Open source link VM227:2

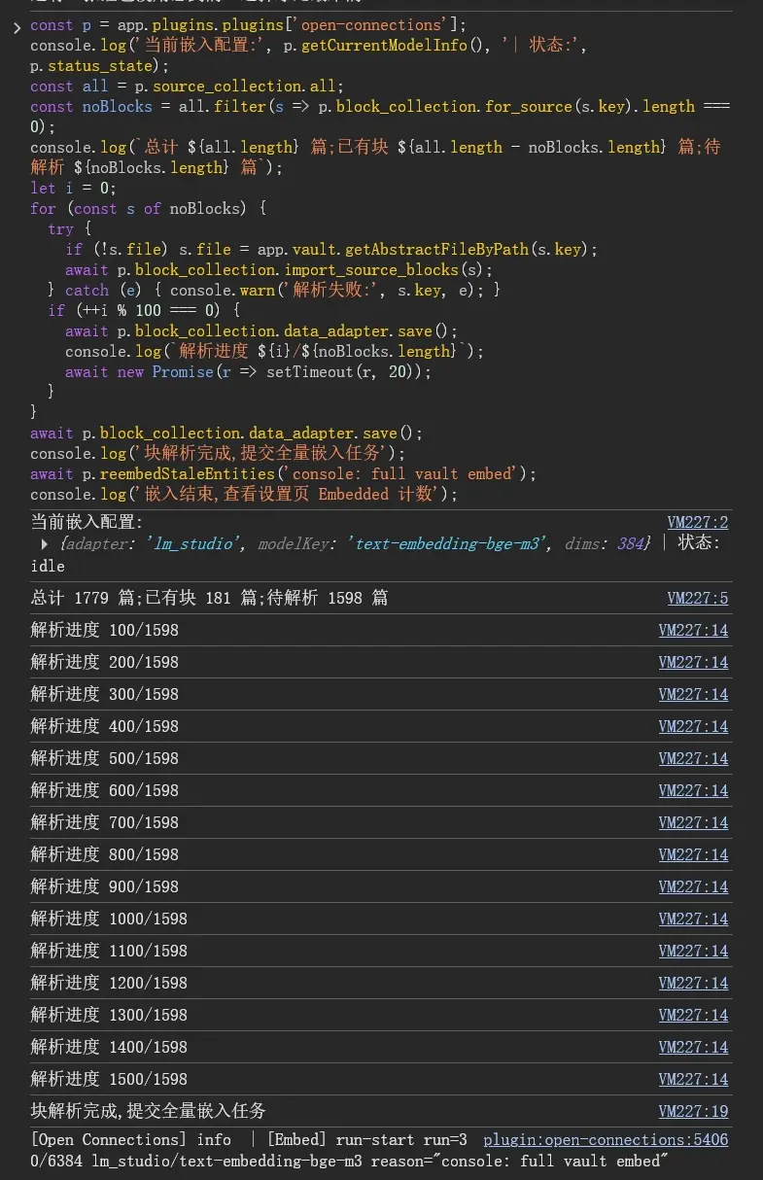pos(697,522)
